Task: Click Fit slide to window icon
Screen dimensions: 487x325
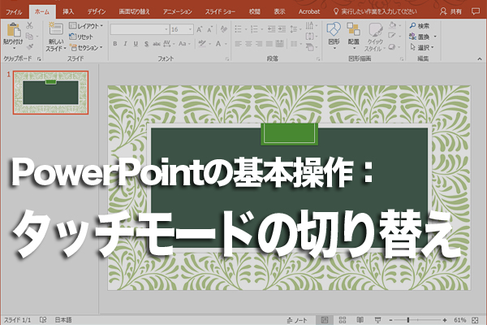Action: 475,320
